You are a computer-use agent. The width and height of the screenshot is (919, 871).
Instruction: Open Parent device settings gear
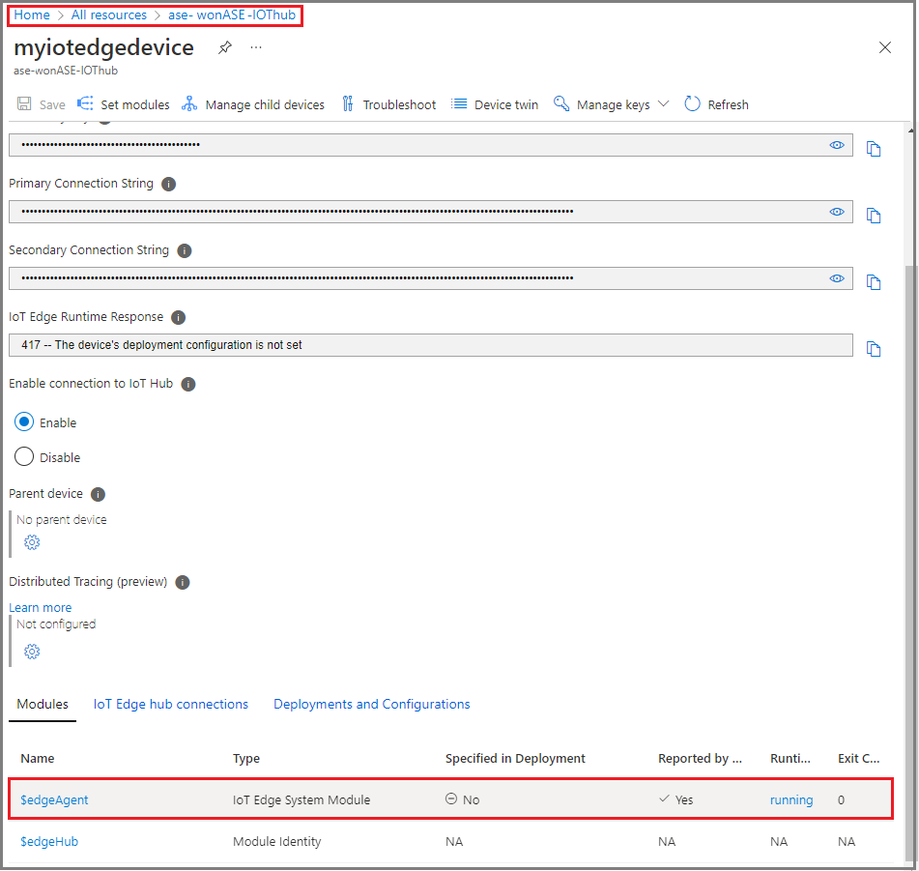pos(32,542)
